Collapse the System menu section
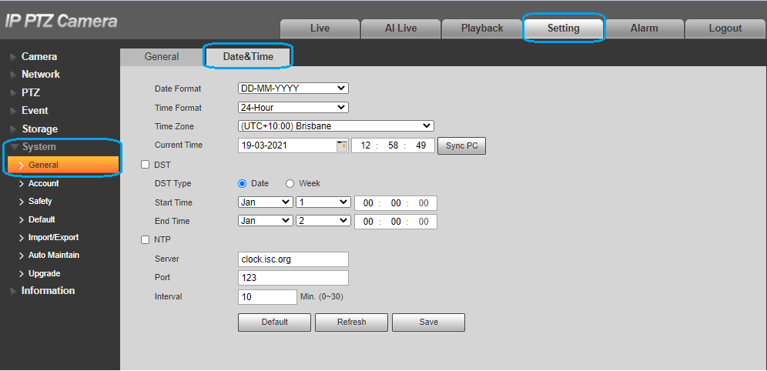This screenshot has height=371, width=767. click(x=39, y=147)
